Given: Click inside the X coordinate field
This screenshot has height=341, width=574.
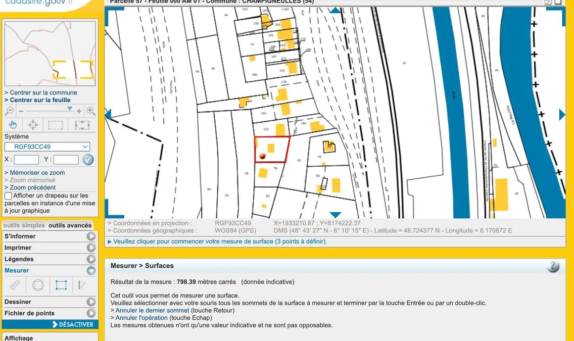Looking at the screenshot, I should coord(26,160).
